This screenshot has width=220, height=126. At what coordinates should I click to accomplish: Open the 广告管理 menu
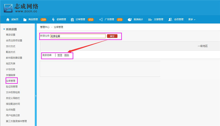tap(109, 19)
